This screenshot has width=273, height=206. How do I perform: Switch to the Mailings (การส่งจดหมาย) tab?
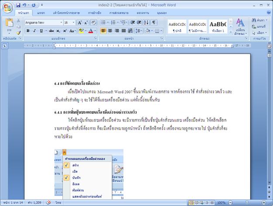coord(119,13)
